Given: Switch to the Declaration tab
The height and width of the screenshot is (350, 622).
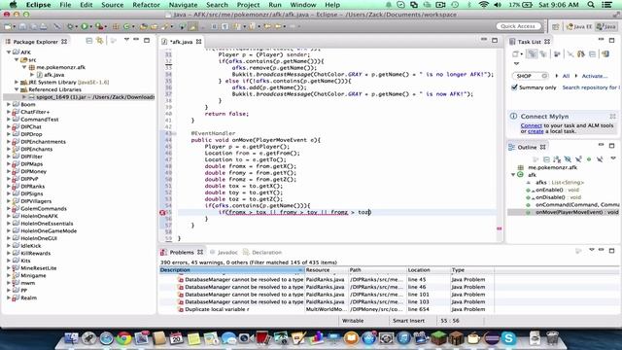Looking at the screenshot, I should pos(262,253).
